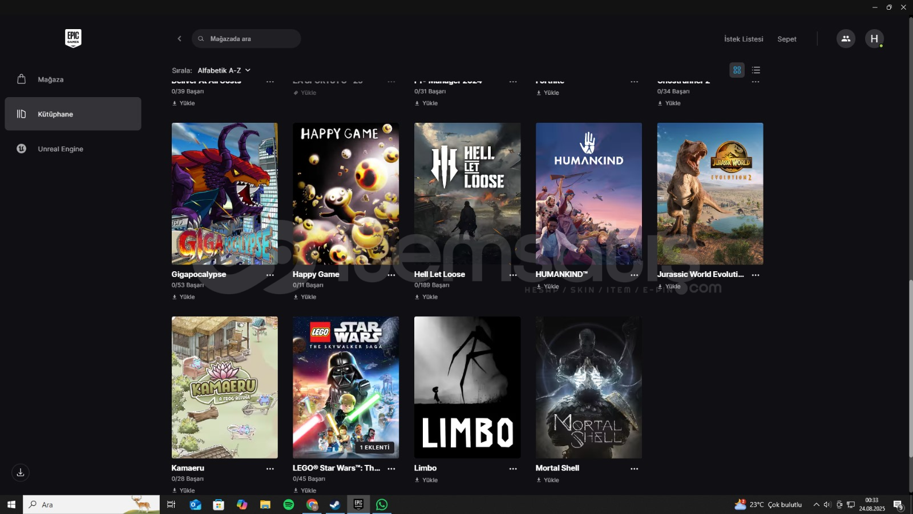Open options menu for Limbo
Screen dimensions: 913x514
(x=513, y=468)
